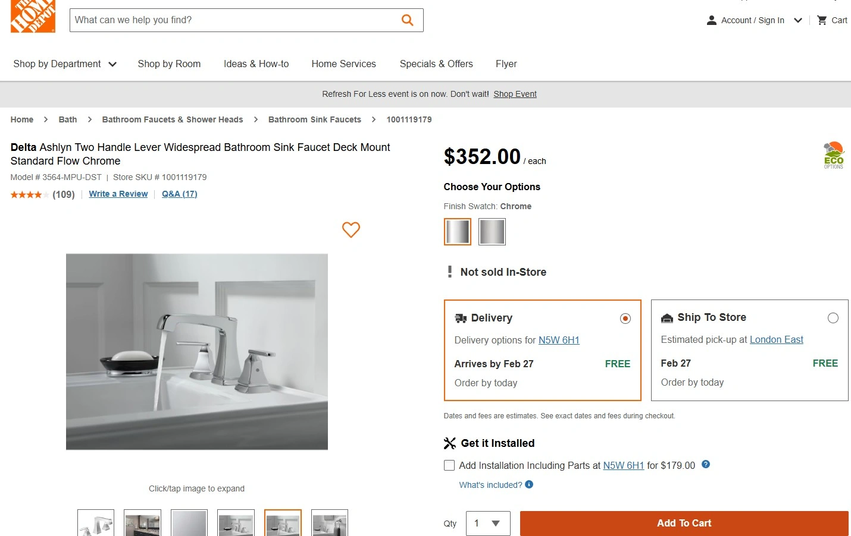
Task: Expand the Account / Sign In chevron
Action: pos(798,20)
